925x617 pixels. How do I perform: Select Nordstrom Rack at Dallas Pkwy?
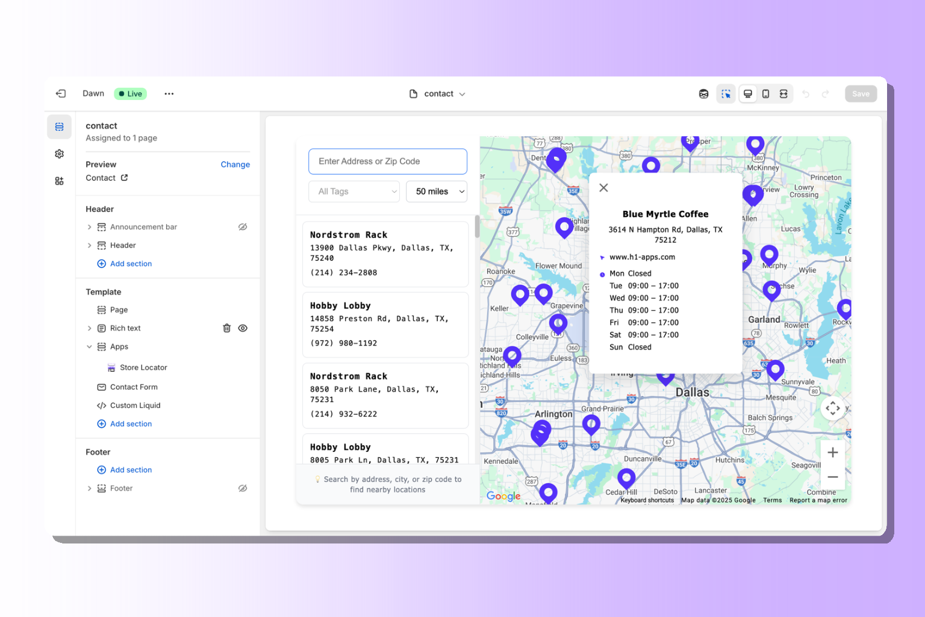point(385,254)
